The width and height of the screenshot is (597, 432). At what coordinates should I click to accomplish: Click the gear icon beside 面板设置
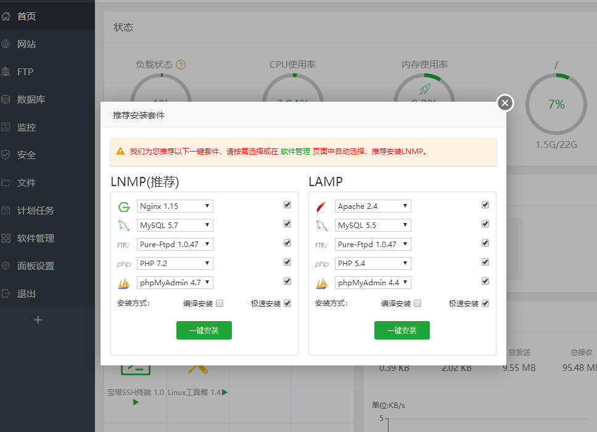(6, 266)
